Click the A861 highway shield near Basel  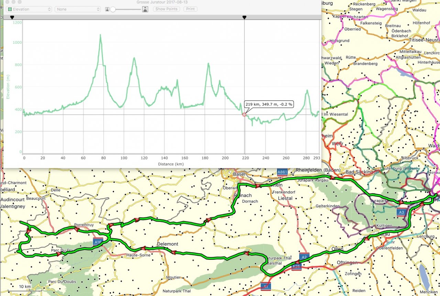coord(282,172)
